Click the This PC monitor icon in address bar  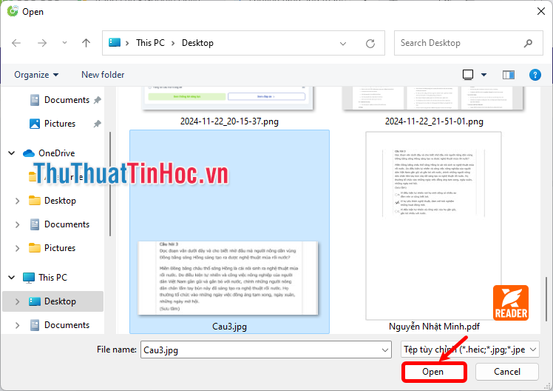[x=115, y=43]
